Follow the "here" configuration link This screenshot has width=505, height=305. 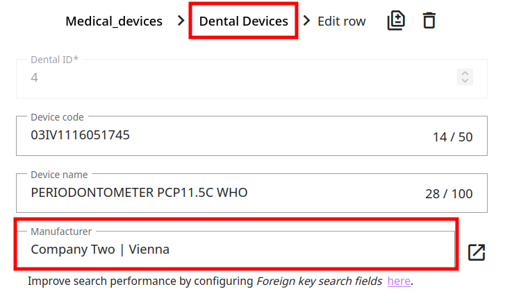(x=399, y=281)
